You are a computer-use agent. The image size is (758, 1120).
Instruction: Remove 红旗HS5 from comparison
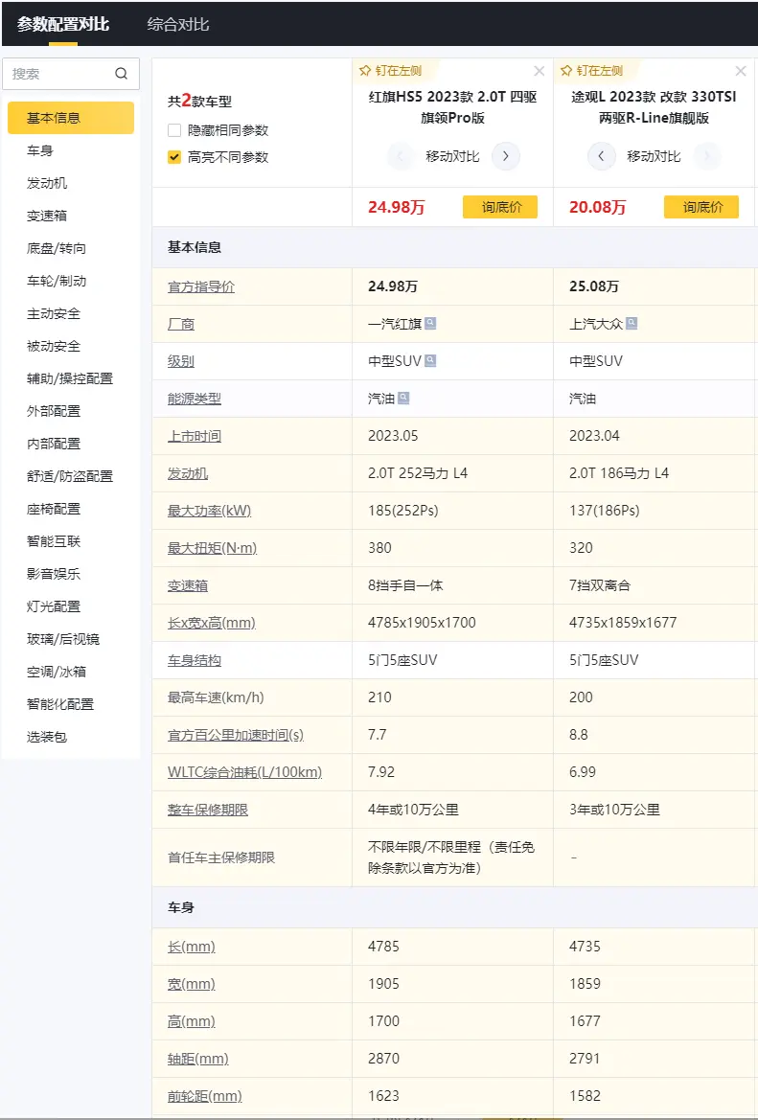tap(540, 71)
